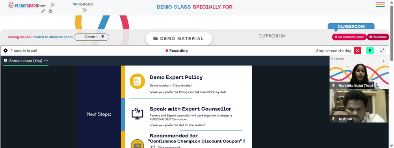This screenshot has width=394, height=148.
Task: Open call settings gear icon
Action: tap(6, 51)
